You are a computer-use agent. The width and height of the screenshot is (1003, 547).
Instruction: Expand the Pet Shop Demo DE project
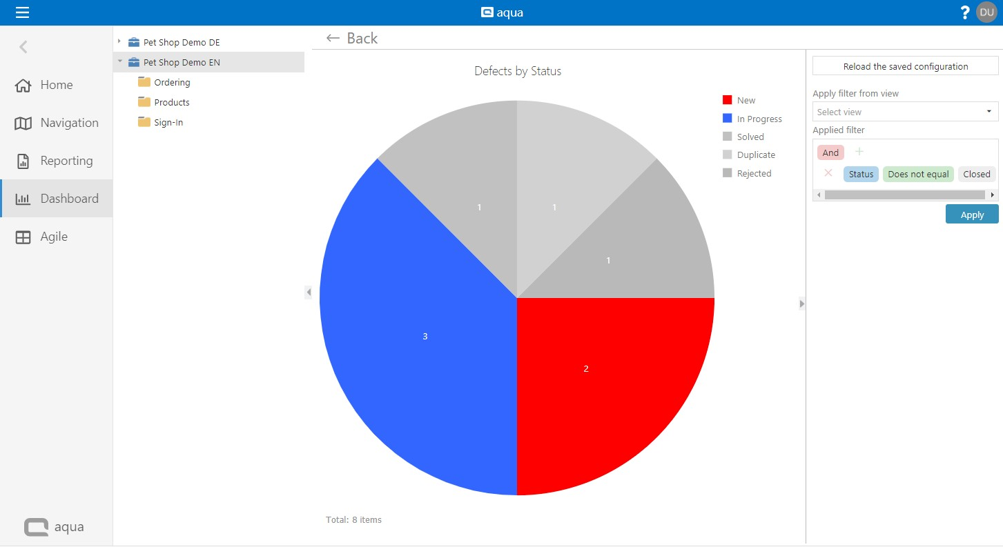119,42
